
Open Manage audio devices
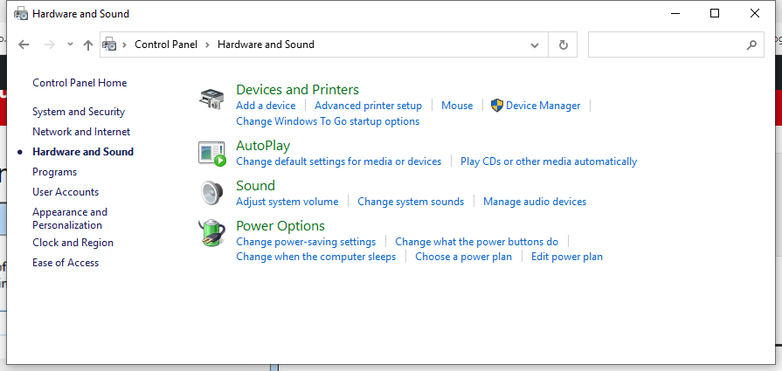tap(535, 202)
